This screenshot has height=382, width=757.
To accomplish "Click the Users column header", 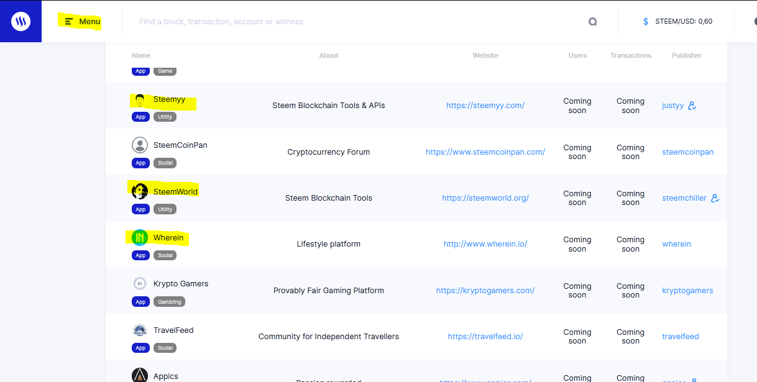I will coord(577,55).
